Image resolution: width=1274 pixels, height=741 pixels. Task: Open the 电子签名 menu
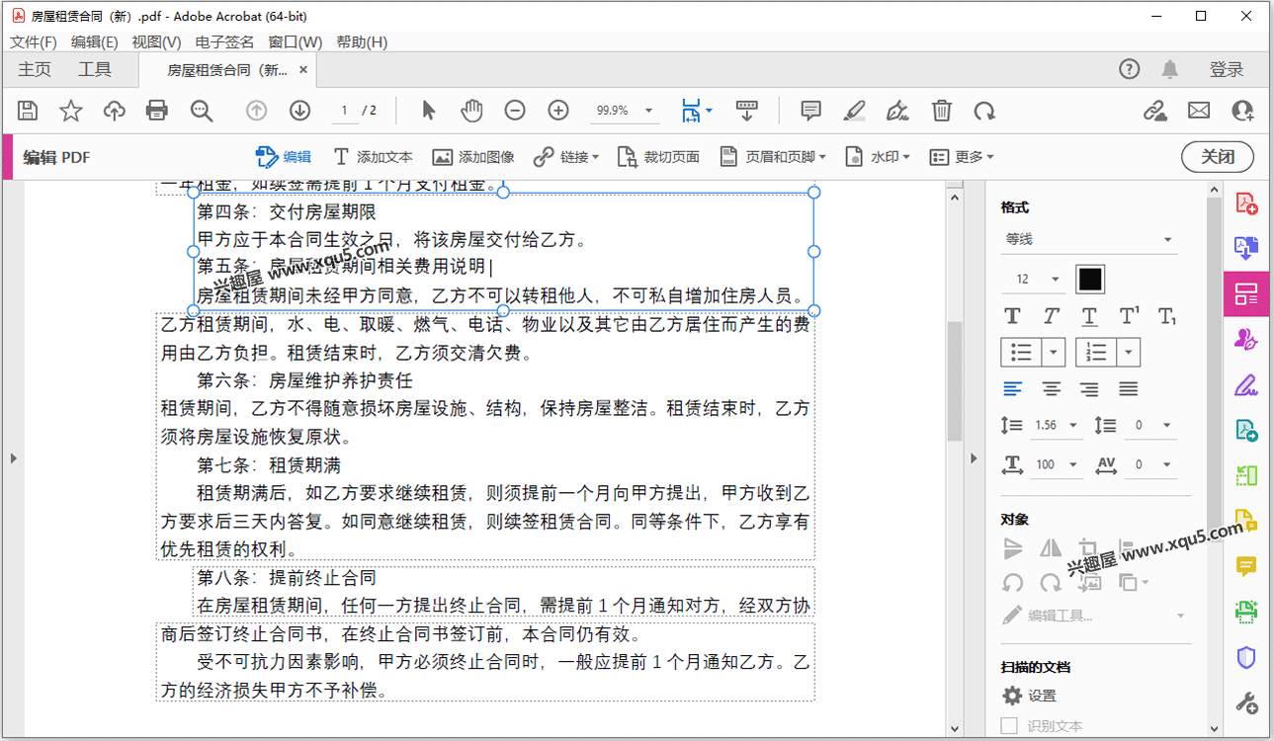click(x=224, y=41)
